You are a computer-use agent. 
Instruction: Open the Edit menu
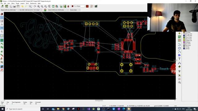pos(5,3)
